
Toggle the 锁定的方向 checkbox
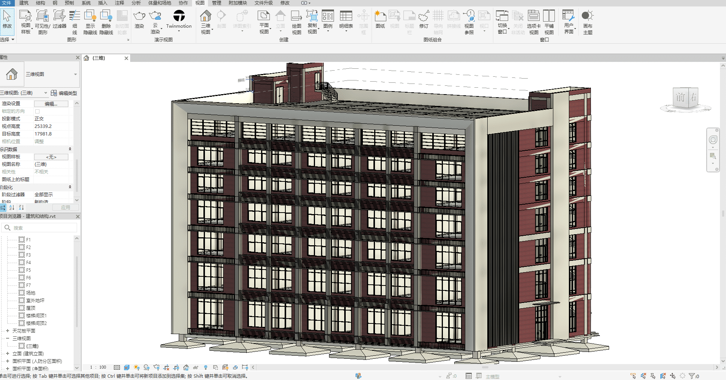37,111
